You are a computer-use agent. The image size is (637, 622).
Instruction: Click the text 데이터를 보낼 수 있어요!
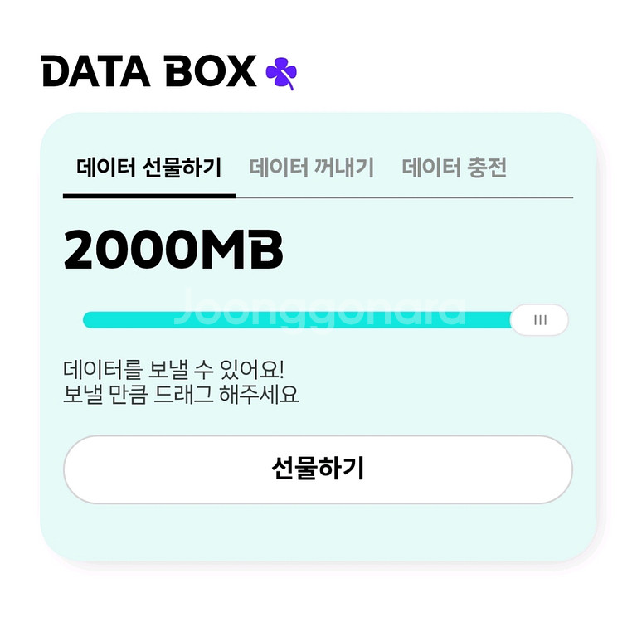[173, 368]
